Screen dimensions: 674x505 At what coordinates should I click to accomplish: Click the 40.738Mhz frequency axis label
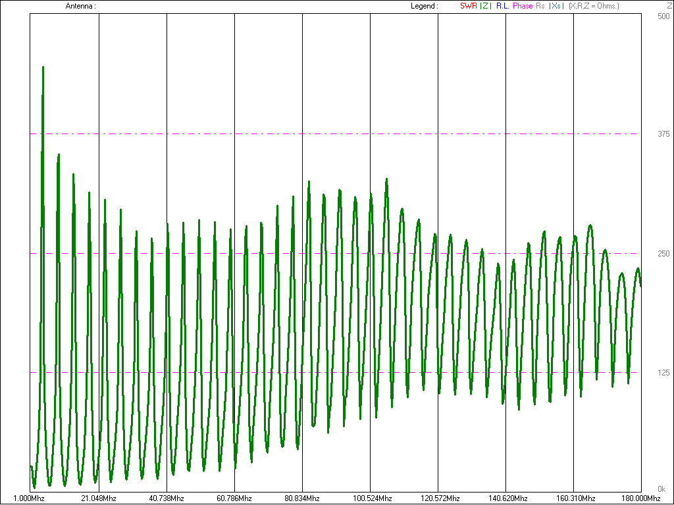[x=167, y=498]
